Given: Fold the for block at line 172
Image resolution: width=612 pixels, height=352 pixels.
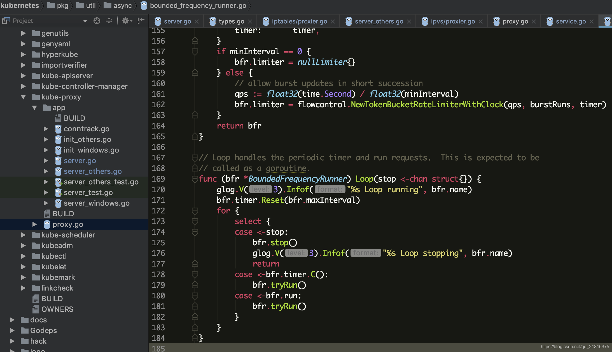Looking at the screenshot, I should click(x=195, y=211).
